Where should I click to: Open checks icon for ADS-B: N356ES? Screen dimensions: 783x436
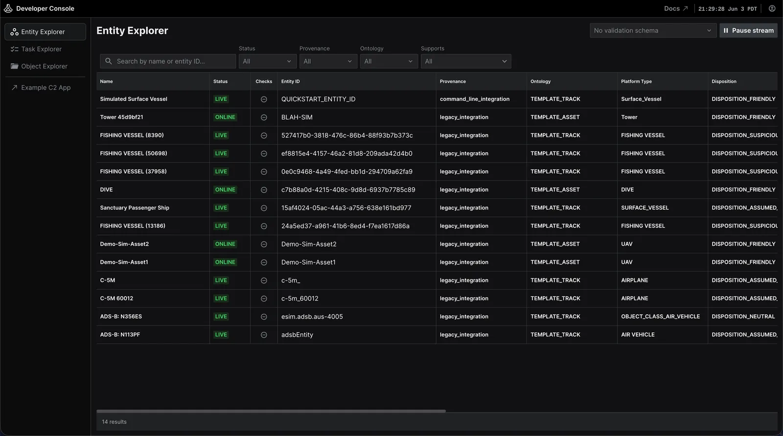(x=264, y=317)
